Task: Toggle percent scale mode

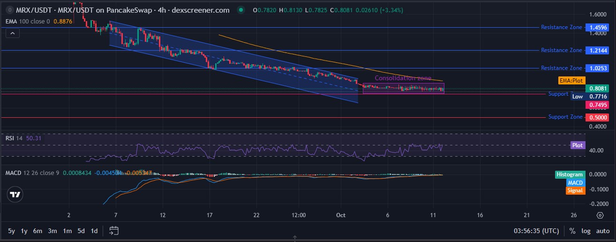Action: (572, 231)
